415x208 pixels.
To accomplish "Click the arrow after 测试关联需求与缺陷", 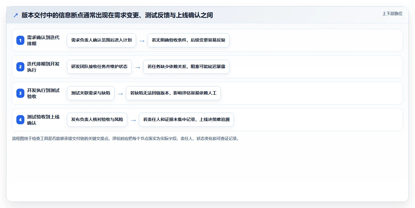I will coord(120,94).
